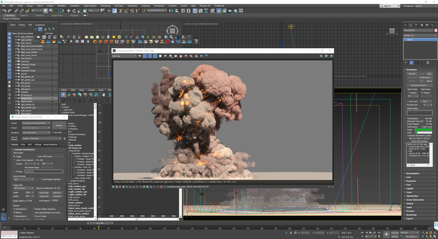438x239 pixels.
Task: Open the Utilities wrench panel
Action: (x=433, y=25)
